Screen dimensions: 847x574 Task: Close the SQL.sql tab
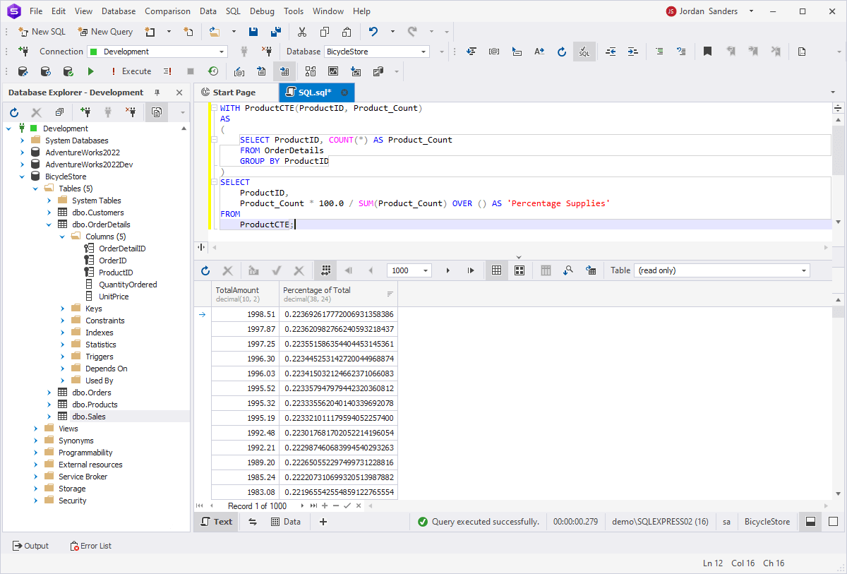[344, 92]
